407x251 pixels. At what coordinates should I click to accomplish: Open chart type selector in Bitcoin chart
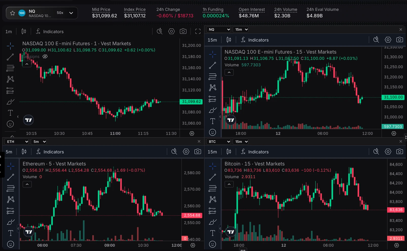click(x=229, y=152)
